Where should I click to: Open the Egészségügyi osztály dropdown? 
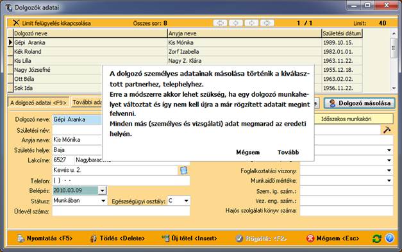187,201
